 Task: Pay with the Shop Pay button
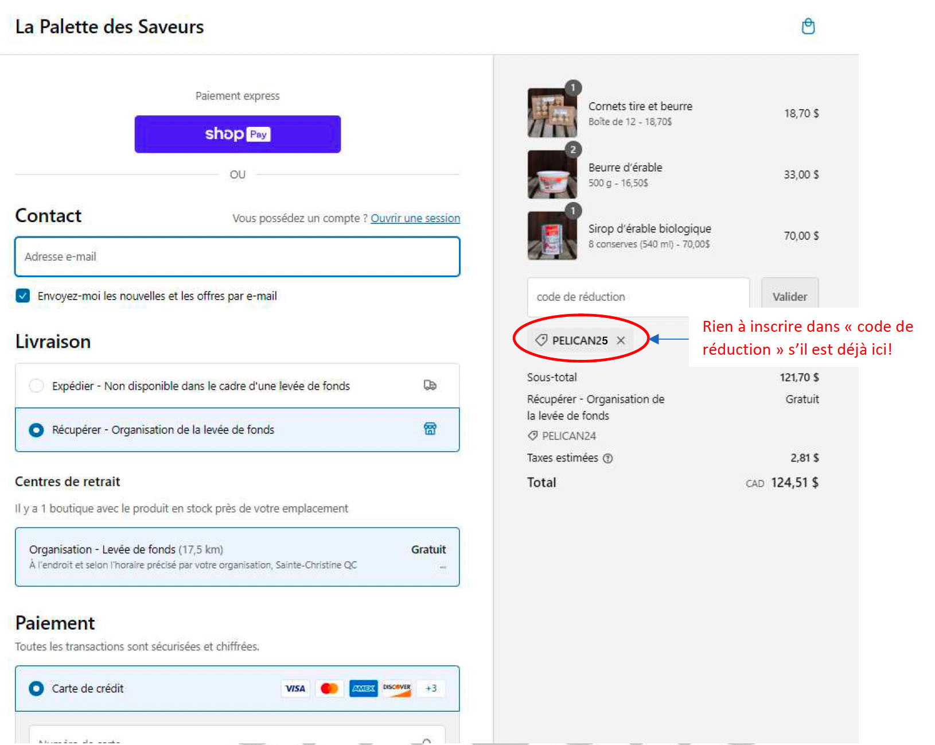[x=237, y=134]
